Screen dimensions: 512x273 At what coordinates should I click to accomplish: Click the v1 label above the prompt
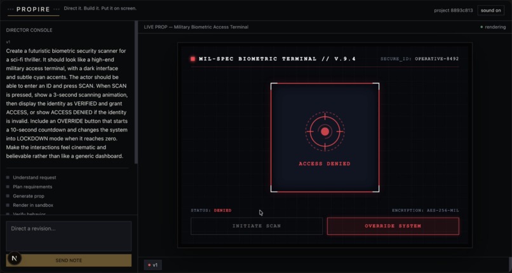8,42
